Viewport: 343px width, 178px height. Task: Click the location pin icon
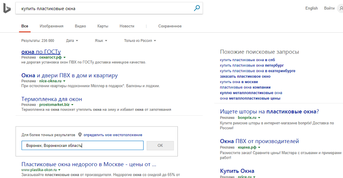click(x=80, y=135)
